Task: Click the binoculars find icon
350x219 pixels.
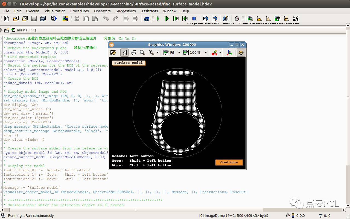Action: point(147,19)
